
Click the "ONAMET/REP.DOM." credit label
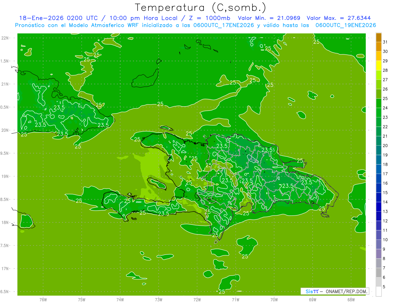pos(346,291)
